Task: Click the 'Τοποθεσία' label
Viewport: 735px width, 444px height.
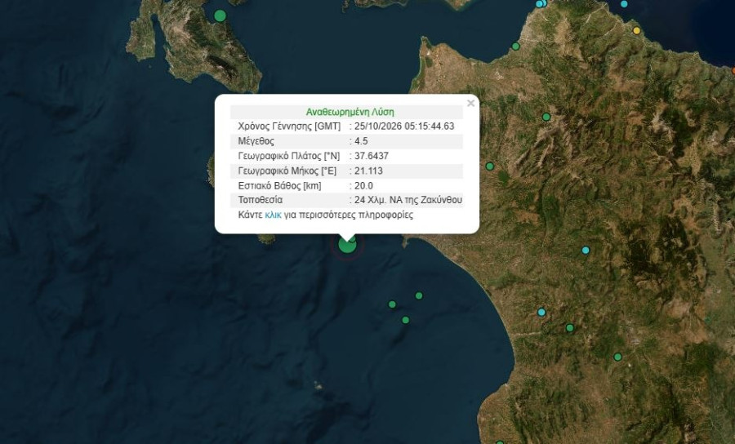Action: [261, 200]
